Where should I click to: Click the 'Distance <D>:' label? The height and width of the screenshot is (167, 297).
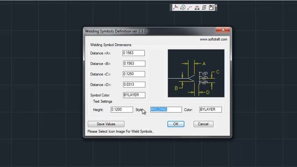tap(101, 85)
